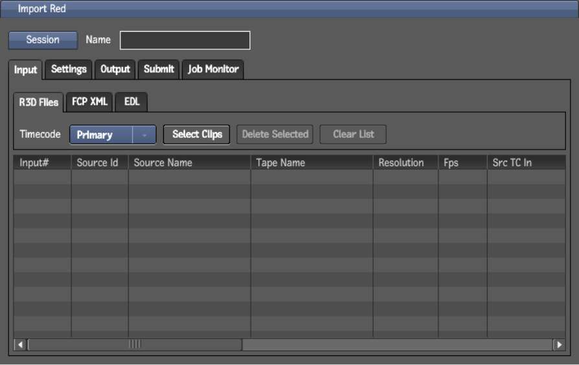This screenshot has height=365, width=579.
Task: Select the Input tab
Action: click(26, 70)
